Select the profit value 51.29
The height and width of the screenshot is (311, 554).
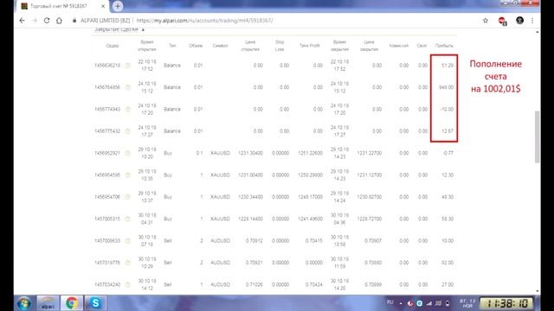[x=448, y=66]
